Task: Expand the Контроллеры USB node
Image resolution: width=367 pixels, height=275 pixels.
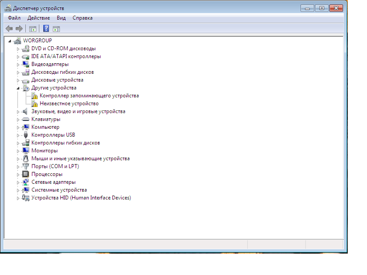Action: 18,135
